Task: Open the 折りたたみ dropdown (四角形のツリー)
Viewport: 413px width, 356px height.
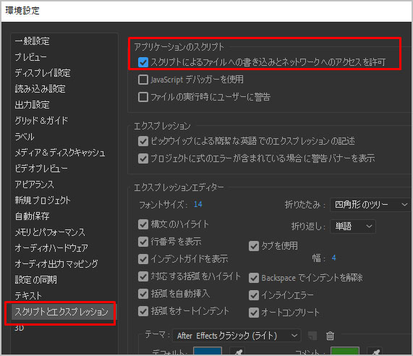Action: point(371,205)
